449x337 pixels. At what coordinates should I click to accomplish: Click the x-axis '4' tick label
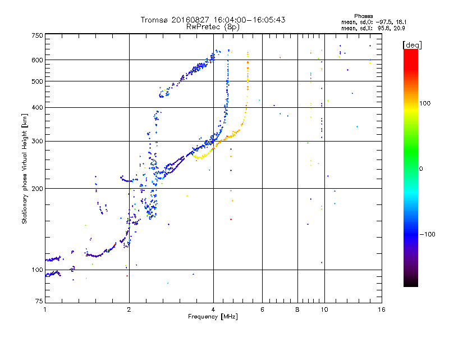point(213,309)
